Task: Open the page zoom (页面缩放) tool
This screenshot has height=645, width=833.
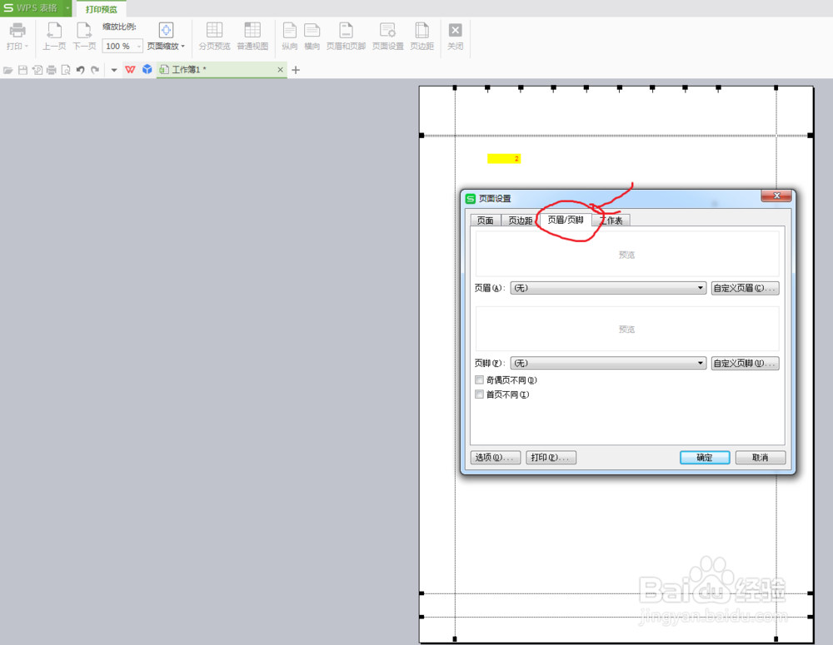Action: point(167,36)
